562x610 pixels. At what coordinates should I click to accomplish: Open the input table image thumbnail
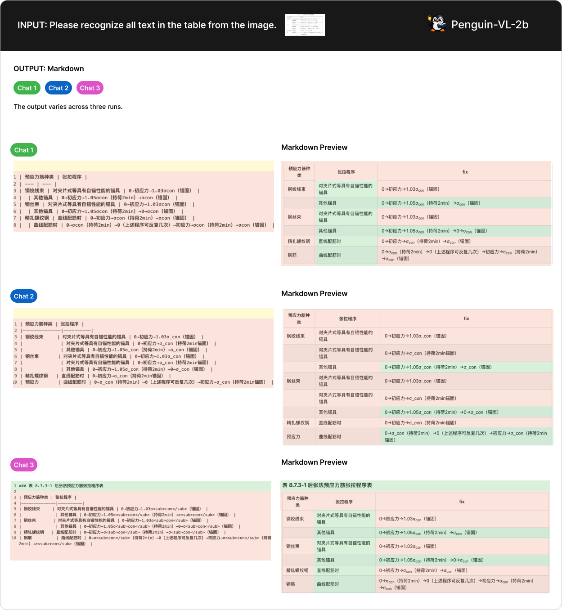[305, 25]
